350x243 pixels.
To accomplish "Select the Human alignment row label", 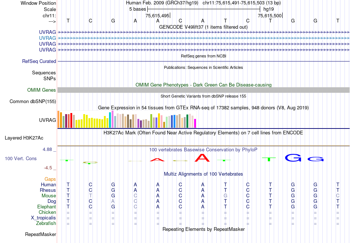I will coord(48,184).
